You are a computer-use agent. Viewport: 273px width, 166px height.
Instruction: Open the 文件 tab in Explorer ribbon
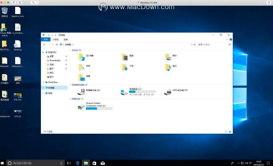pos(46,40)
